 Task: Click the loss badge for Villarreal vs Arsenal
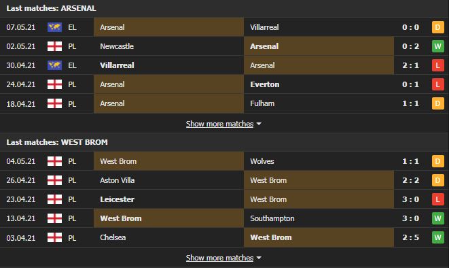coord(437,65)
